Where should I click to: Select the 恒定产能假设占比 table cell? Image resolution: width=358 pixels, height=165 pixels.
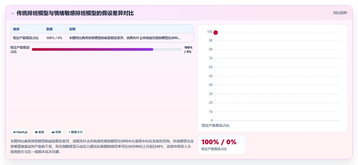(x=26, y=38)
